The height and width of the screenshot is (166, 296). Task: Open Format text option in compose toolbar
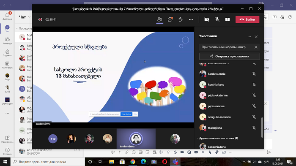[x=113, y=152]
